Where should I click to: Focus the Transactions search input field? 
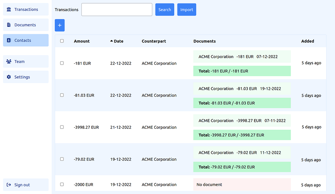(117, 10)
